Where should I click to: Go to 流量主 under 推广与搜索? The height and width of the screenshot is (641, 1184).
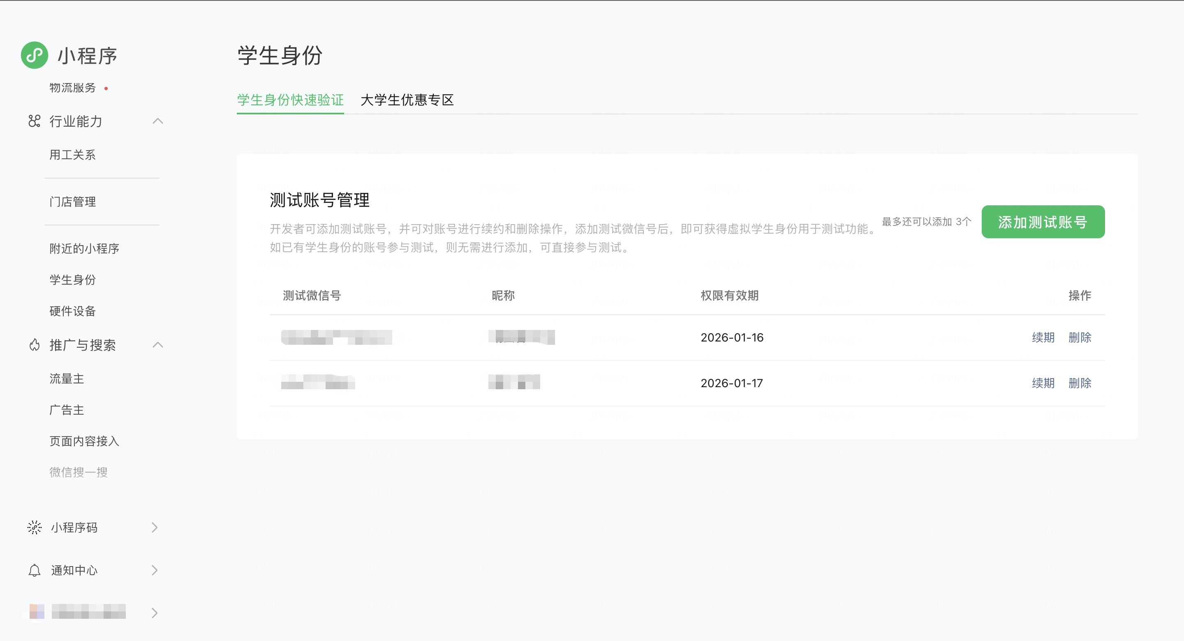tap(67, 379)
